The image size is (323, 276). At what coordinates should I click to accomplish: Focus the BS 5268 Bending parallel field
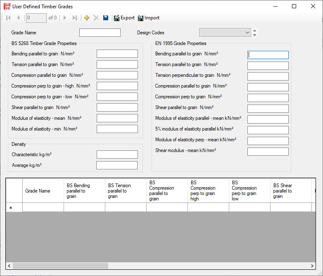tap(117, 54)
